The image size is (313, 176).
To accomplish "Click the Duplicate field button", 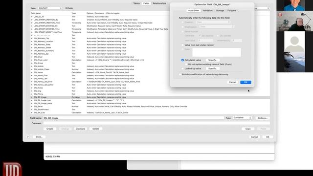I will click(80, 129).
